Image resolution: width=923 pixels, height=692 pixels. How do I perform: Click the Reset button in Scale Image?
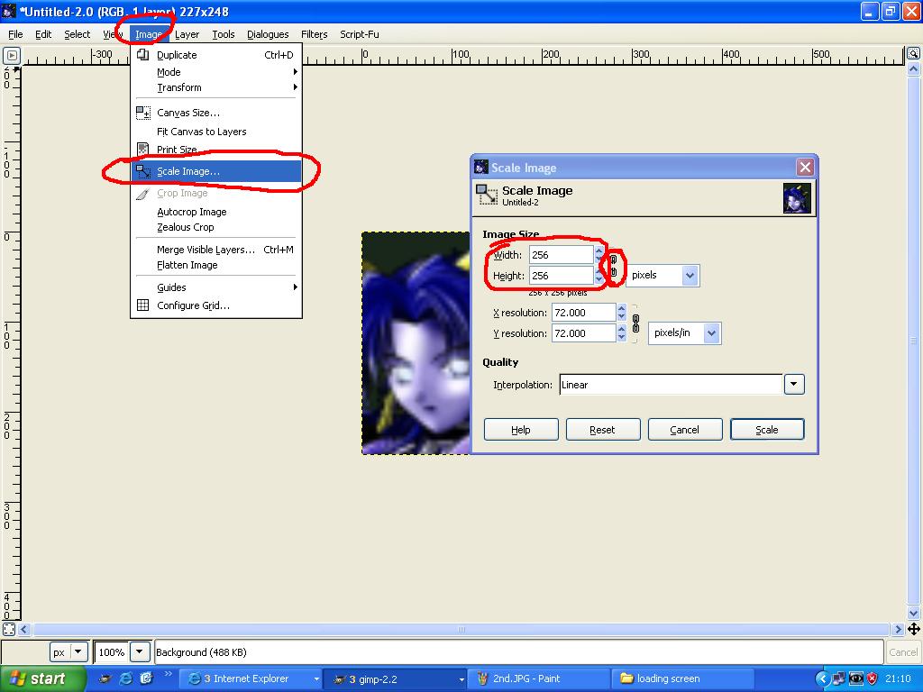(603, 430)
